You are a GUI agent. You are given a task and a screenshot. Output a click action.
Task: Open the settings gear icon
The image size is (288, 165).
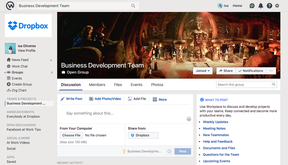click(x=277, y=6)
